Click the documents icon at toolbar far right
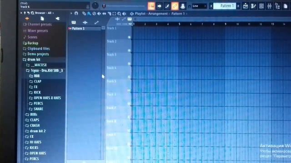The width and height of the screenshot is (291, 163). pos(286,6)
